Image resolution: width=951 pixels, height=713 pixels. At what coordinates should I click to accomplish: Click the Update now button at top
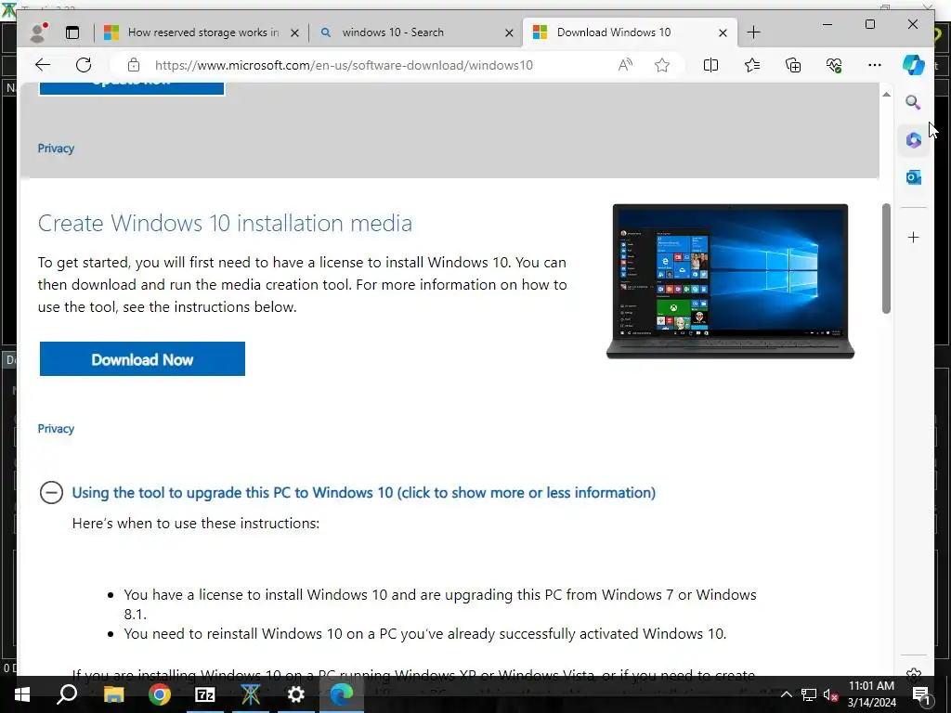132,88
